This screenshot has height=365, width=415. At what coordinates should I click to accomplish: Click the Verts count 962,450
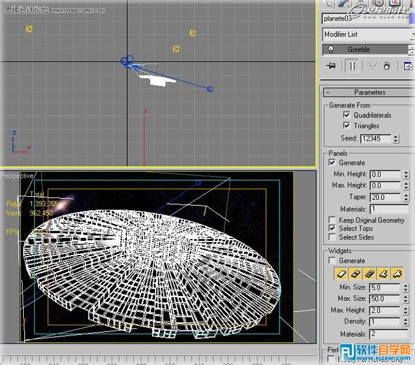tap(41, 213)
